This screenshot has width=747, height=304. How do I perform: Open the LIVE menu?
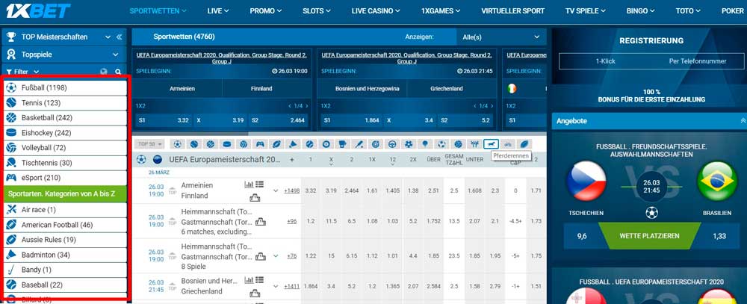click(x=218, y=11)
